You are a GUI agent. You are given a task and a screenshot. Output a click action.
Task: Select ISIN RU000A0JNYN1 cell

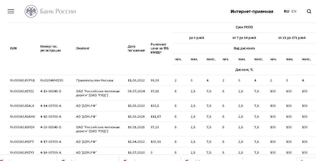click(x=22, y=80)
